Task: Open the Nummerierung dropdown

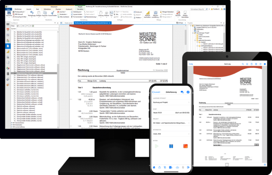Action: (x=91, y=17)
